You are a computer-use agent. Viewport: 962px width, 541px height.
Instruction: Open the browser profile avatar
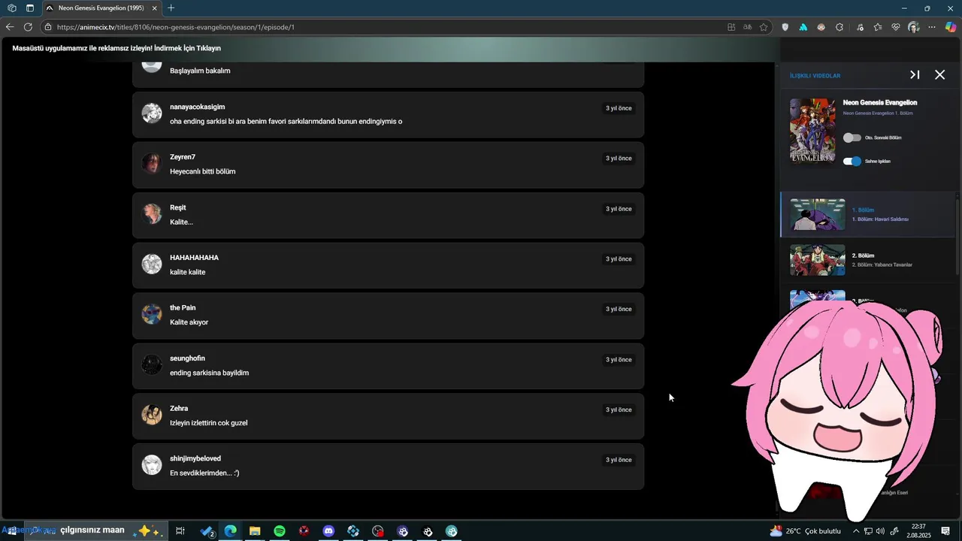coord(914,27)
